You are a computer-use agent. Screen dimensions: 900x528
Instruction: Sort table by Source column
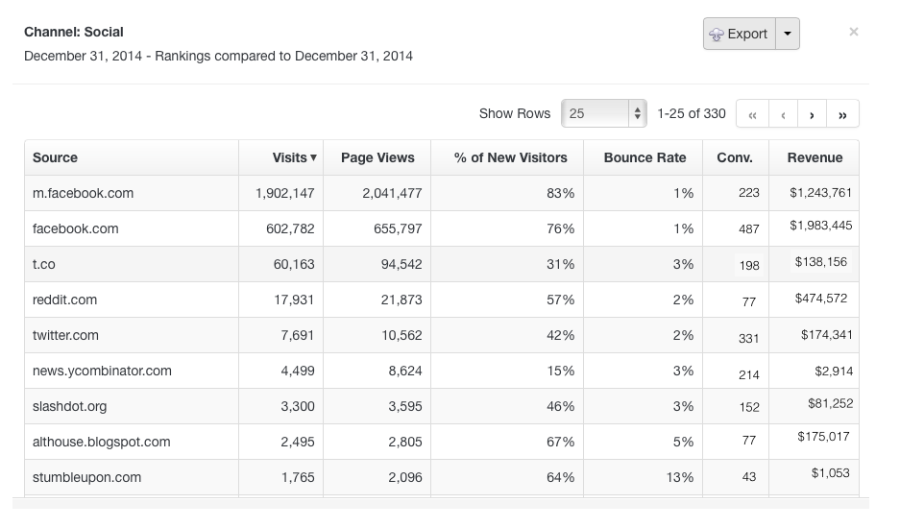(x=56, y=157)
